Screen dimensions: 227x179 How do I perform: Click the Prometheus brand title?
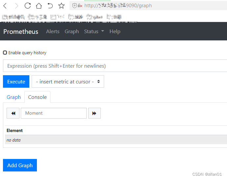click(21, 32)
